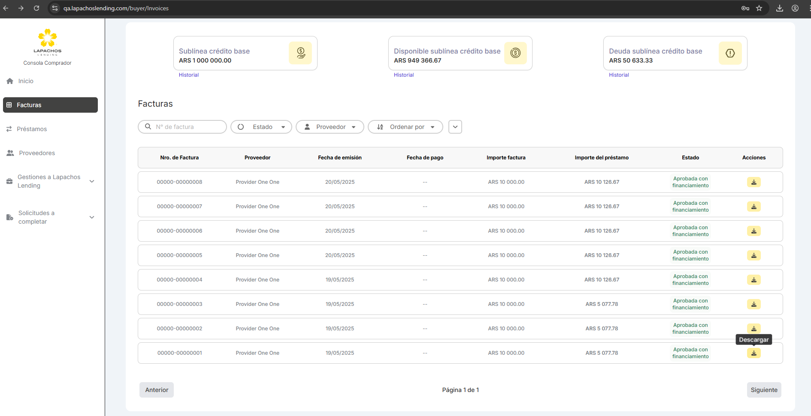Bookmark this page with star icon
This screenshot has height=416, width=811.
(x=759, y=8)
